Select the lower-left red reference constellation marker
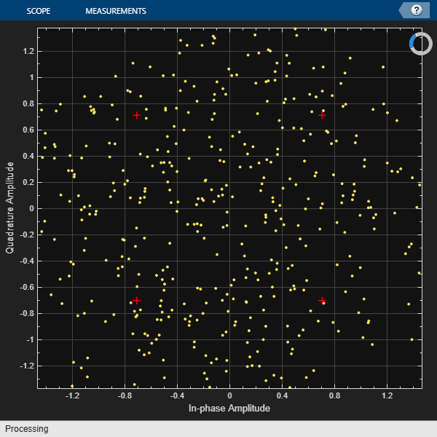Image resolution: width=437 pixels, height=437 pixels. click(x=137, y=300)
